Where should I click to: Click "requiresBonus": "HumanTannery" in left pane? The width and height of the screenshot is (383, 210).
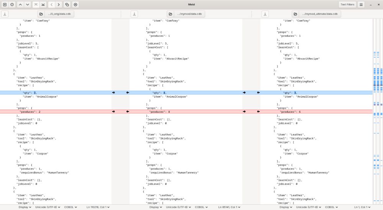[x=44, y=172]
